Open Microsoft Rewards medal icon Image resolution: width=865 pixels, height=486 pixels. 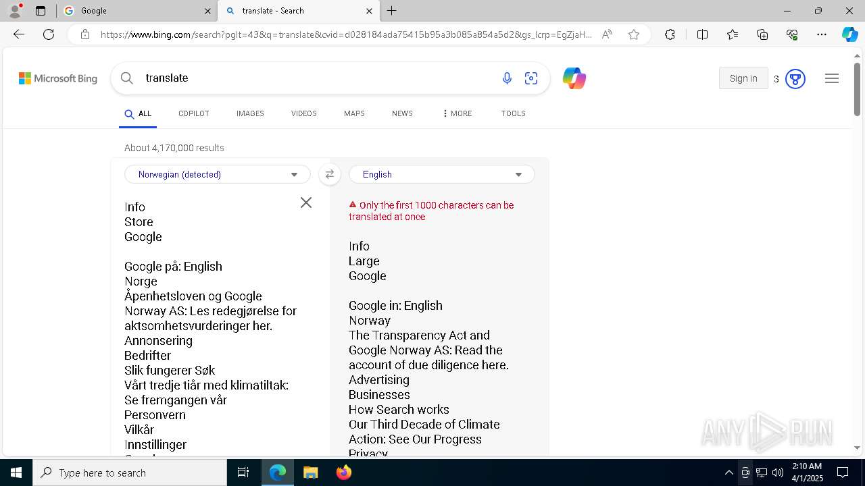coord(795,79)
